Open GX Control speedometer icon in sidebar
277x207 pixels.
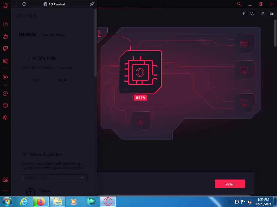click(5, 24)
